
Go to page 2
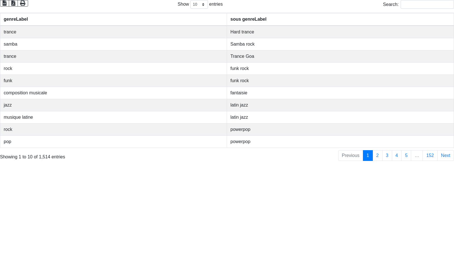(377, 156)
